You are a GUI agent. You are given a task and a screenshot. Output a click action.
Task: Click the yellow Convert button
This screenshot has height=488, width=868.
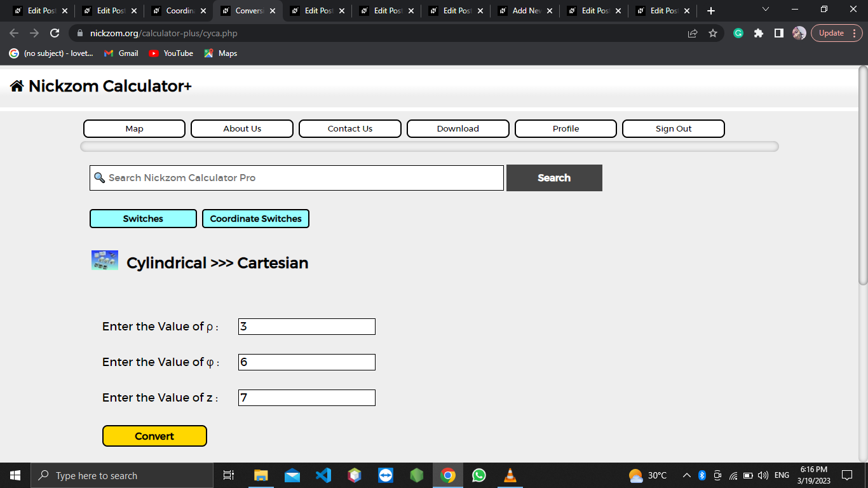click(154, 436)
